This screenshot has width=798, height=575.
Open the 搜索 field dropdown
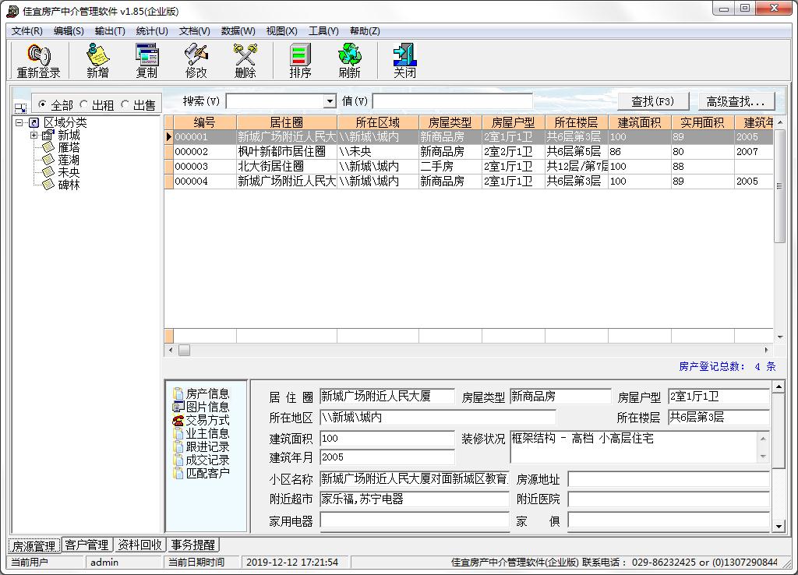point(330,102)
